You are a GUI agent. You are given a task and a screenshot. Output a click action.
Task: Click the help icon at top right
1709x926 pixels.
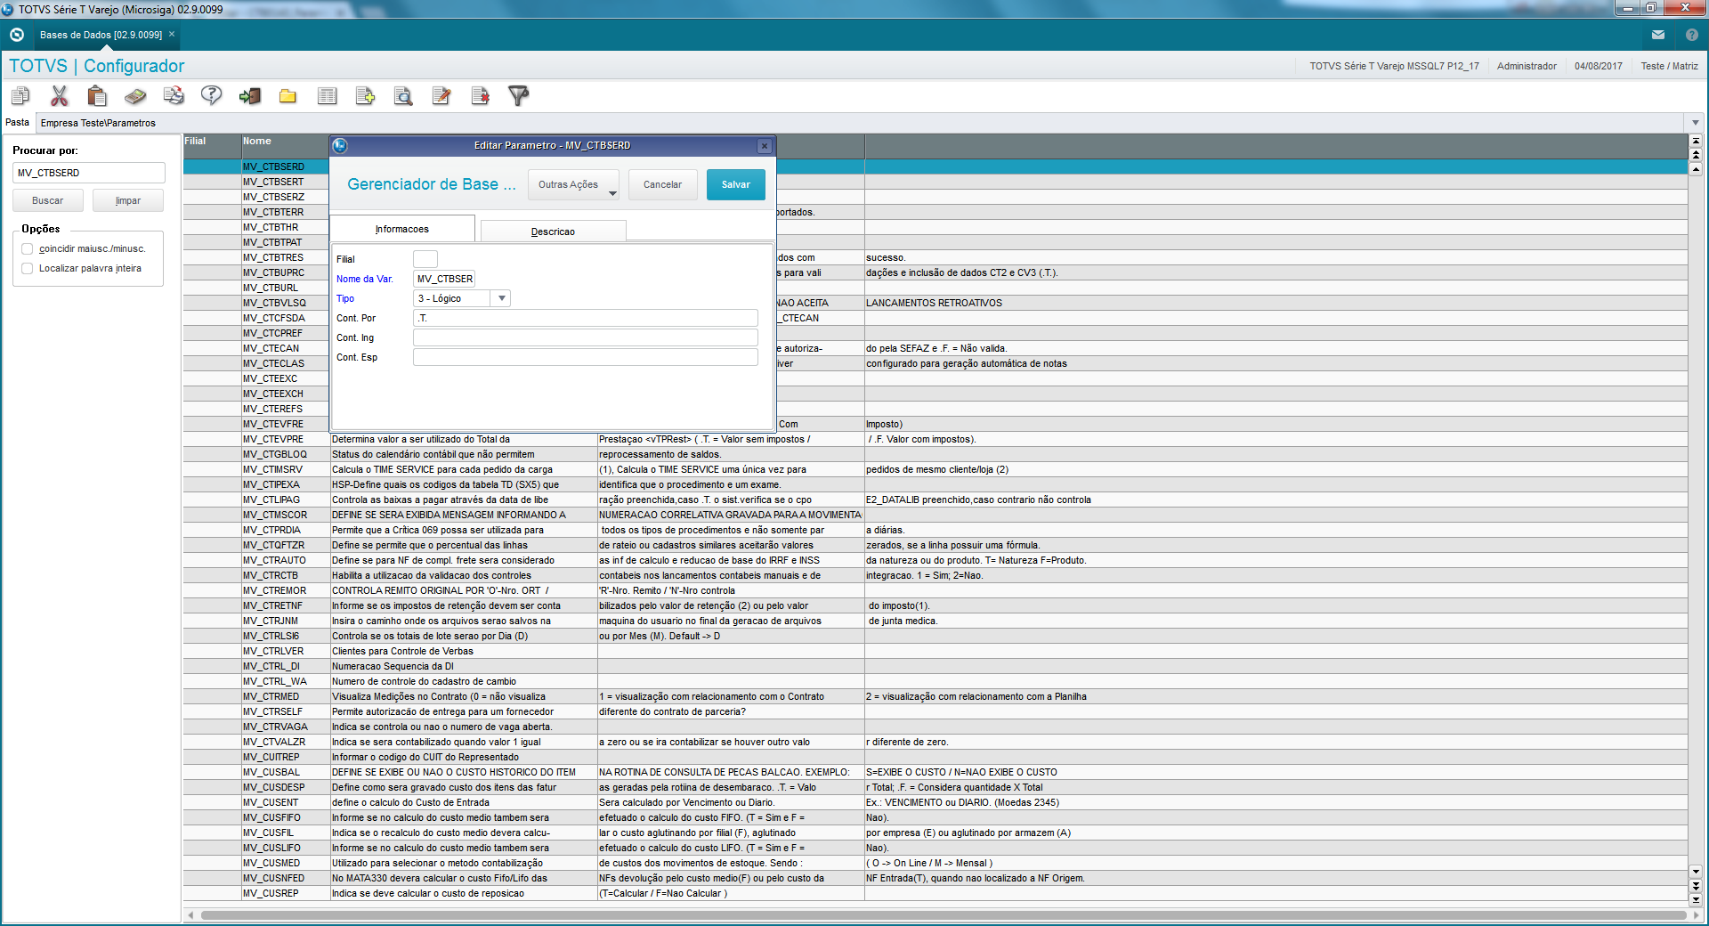(x=1692, y=35)
